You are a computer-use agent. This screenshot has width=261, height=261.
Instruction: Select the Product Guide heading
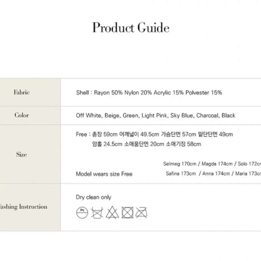(x=131, y=27)
